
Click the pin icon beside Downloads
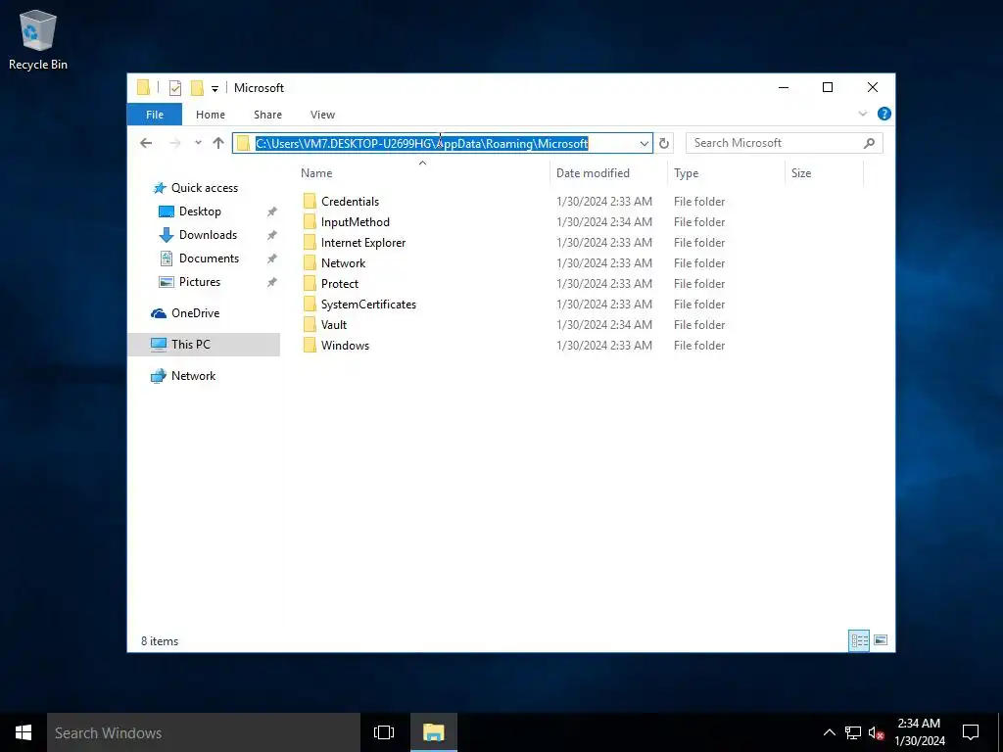[272, 235]
